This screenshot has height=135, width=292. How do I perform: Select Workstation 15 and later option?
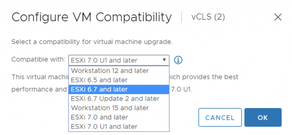coord(110,108)
